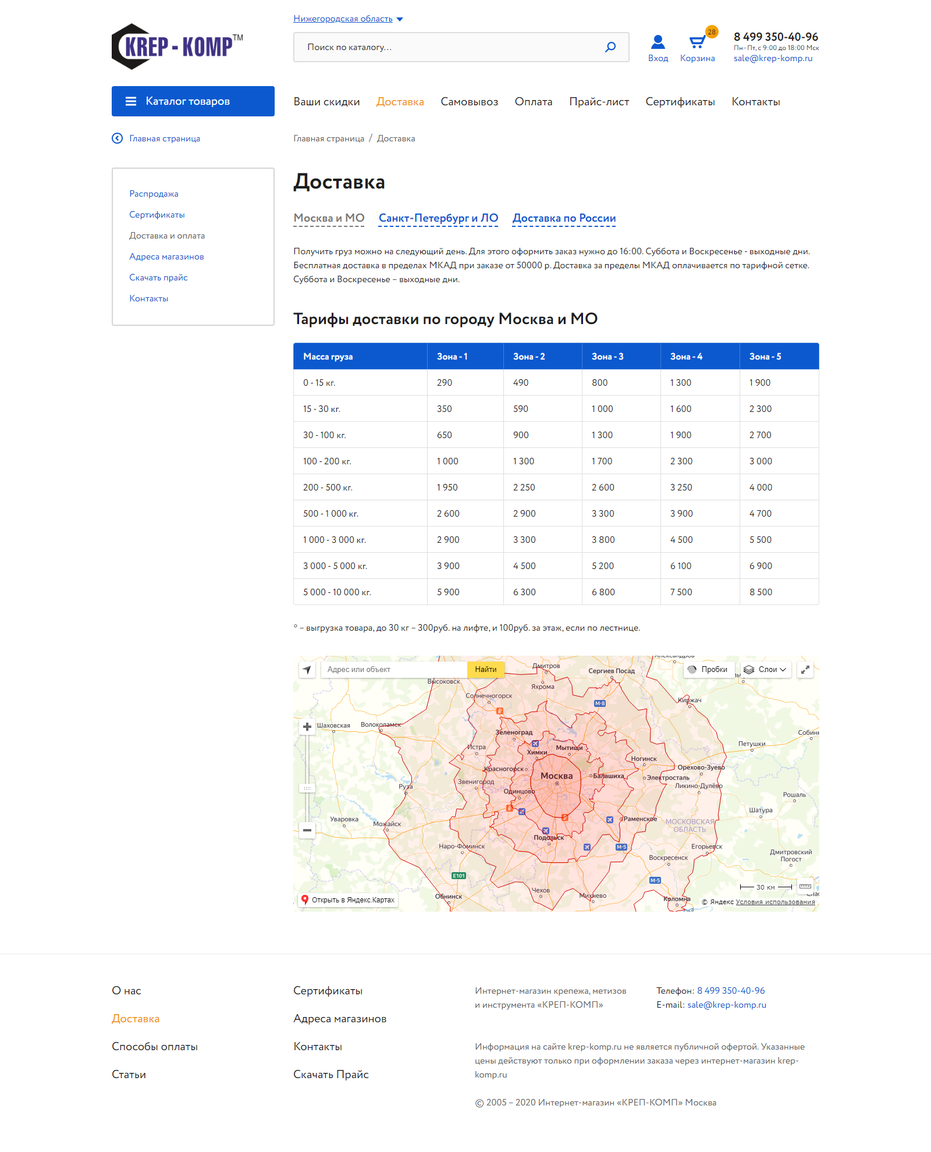The height and width of the screenshot is (1152, 931).
Task: Click the 5 000 - 10 000 кг. row label
Action: click(x=337, y=592)
